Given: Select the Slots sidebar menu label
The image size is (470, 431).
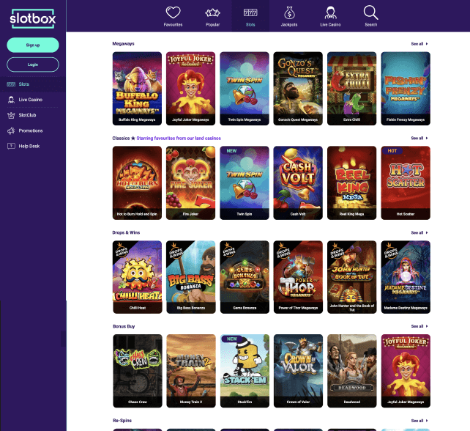Looking at the screenshot, I should (24, 84).
